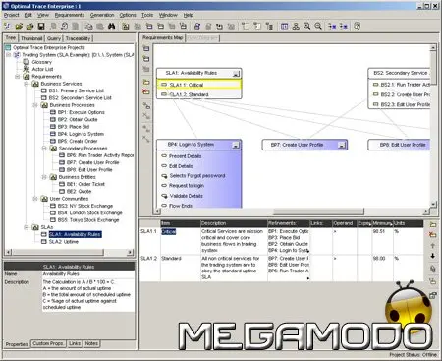Switch to the Custom Props tab
Image resolution: width=442 pixels, height=361 pixels.
tap(48, 343)
